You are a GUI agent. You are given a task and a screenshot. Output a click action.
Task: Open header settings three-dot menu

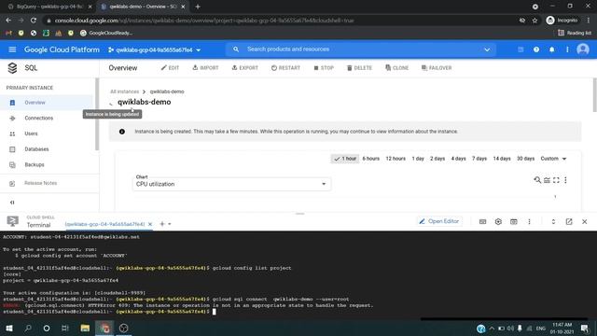[x=567, y=49]
